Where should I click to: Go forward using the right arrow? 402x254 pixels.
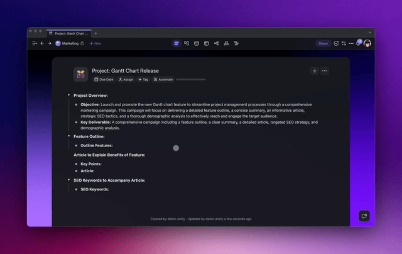click(x=49, y=43)
